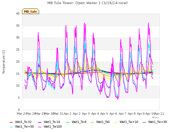
Task: Click the 15 y-axis tick label
Action: 18,74
